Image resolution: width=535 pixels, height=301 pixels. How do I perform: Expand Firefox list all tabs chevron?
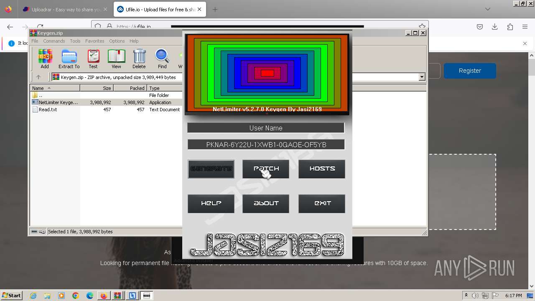click(488, 9)
